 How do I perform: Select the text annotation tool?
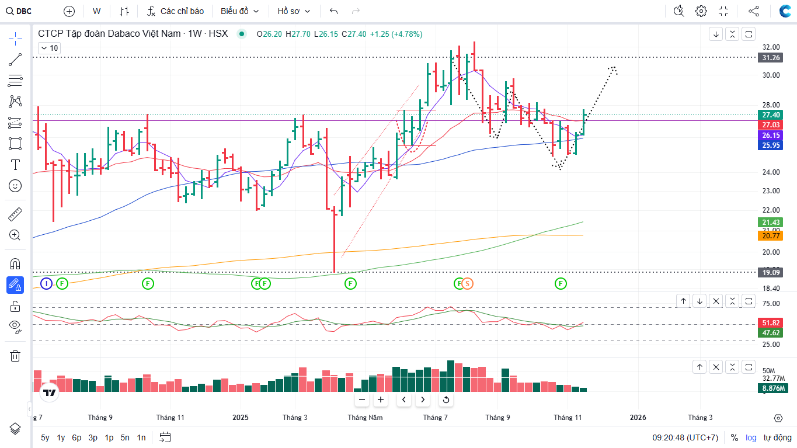click(15, 165)
